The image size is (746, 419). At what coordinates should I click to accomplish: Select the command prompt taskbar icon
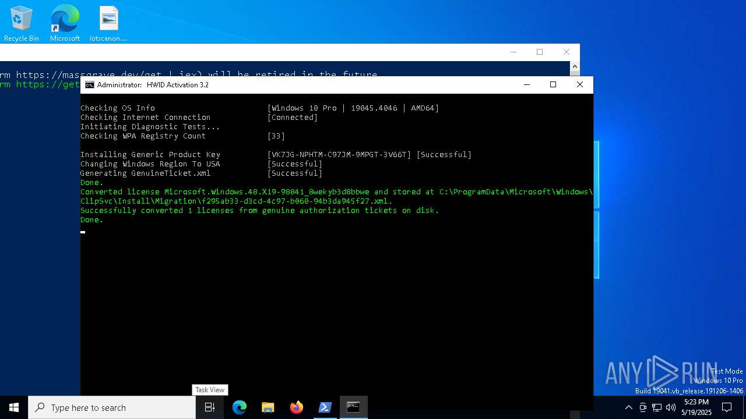click(x=353, y=407)
